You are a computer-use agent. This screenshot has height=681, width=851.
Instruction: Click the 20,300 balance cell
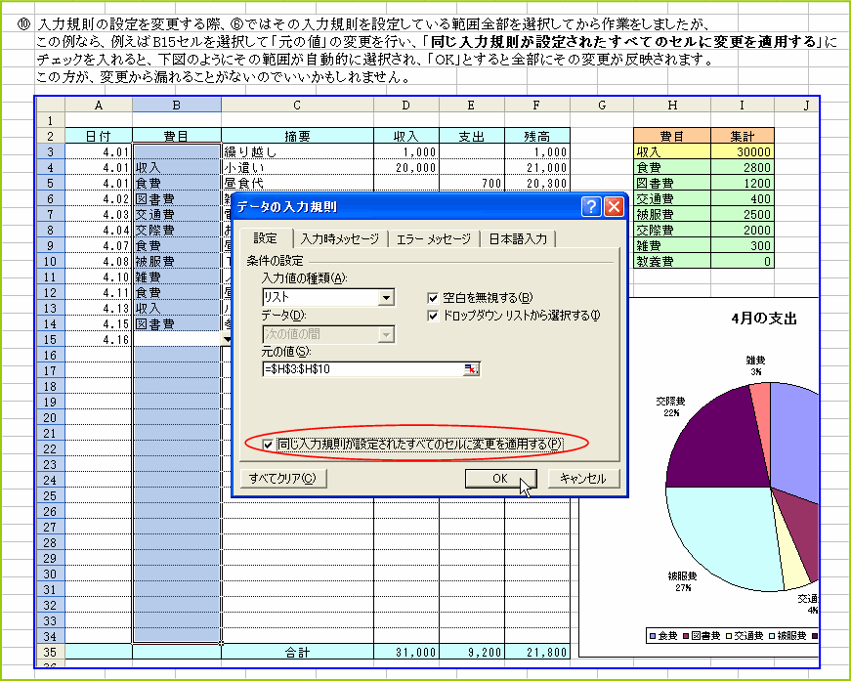pos(536,184)
